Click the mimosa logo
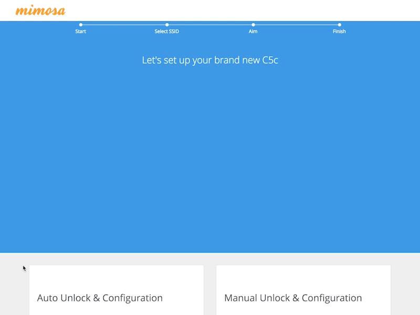This screenshot has height=315, width=420. pyautogui.click(x=40, y=10)
